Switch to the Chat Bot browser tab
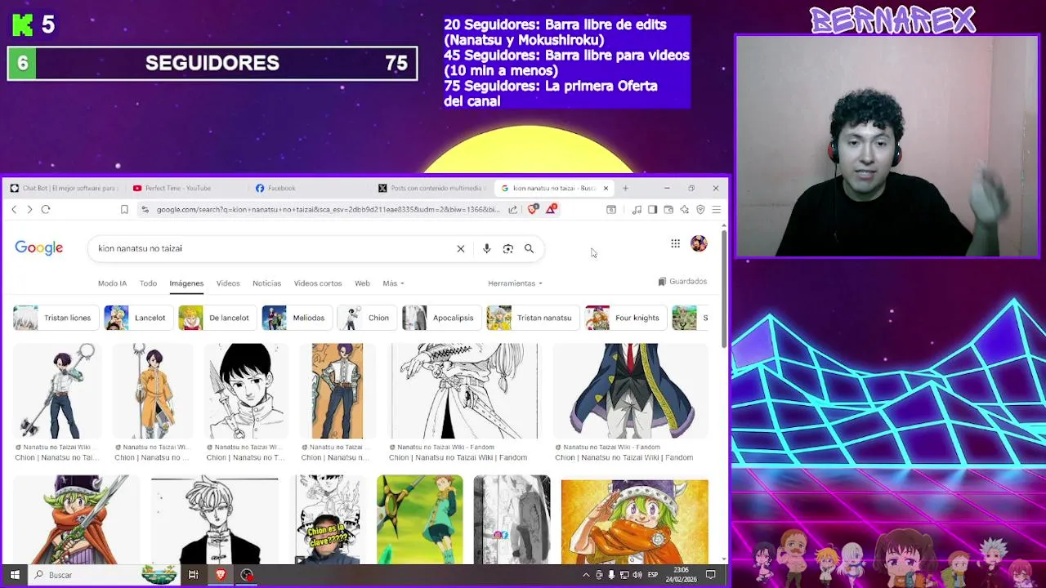This screenshot has height=588, width=1046. pos(64,189)
